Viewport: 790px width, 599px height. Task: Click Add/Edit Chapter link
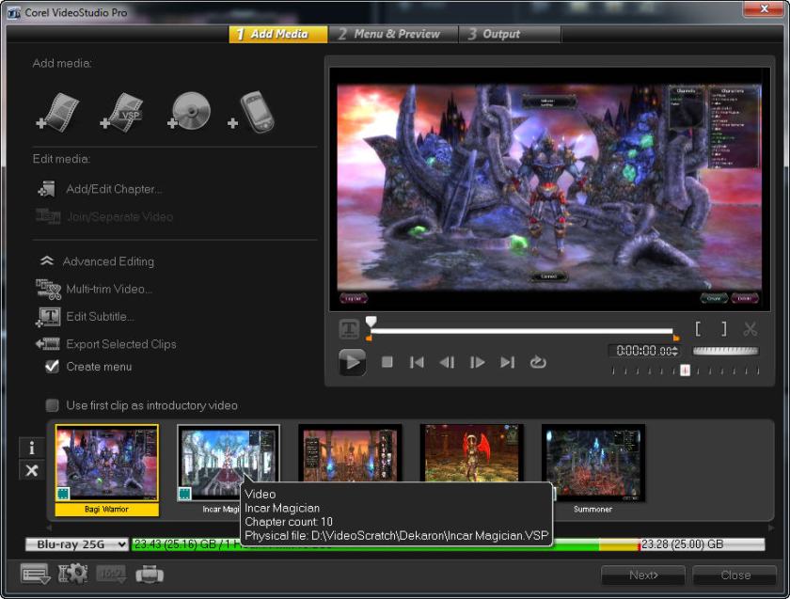click(113, 189)
